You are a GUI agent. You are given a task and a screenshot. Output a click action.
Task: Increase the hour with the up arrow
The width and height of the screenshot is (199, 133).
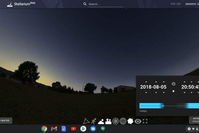pos(185,82)
